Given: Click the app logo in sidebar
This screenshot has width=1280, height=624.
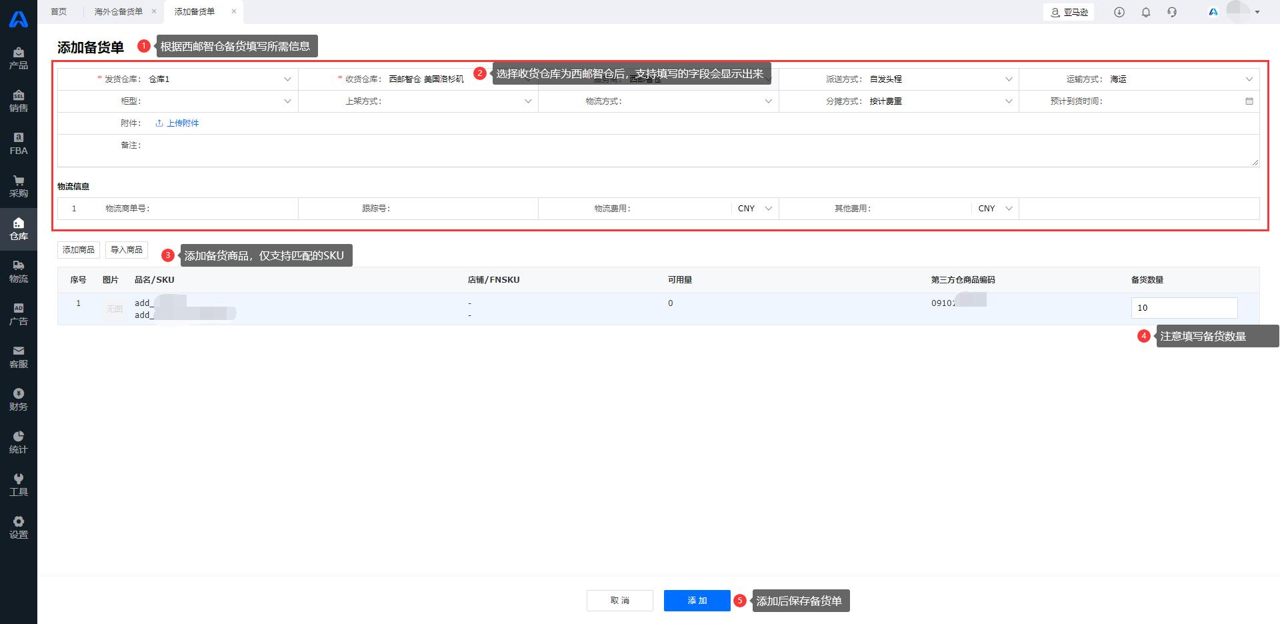Looking at the screenshot, I should 19,19.
